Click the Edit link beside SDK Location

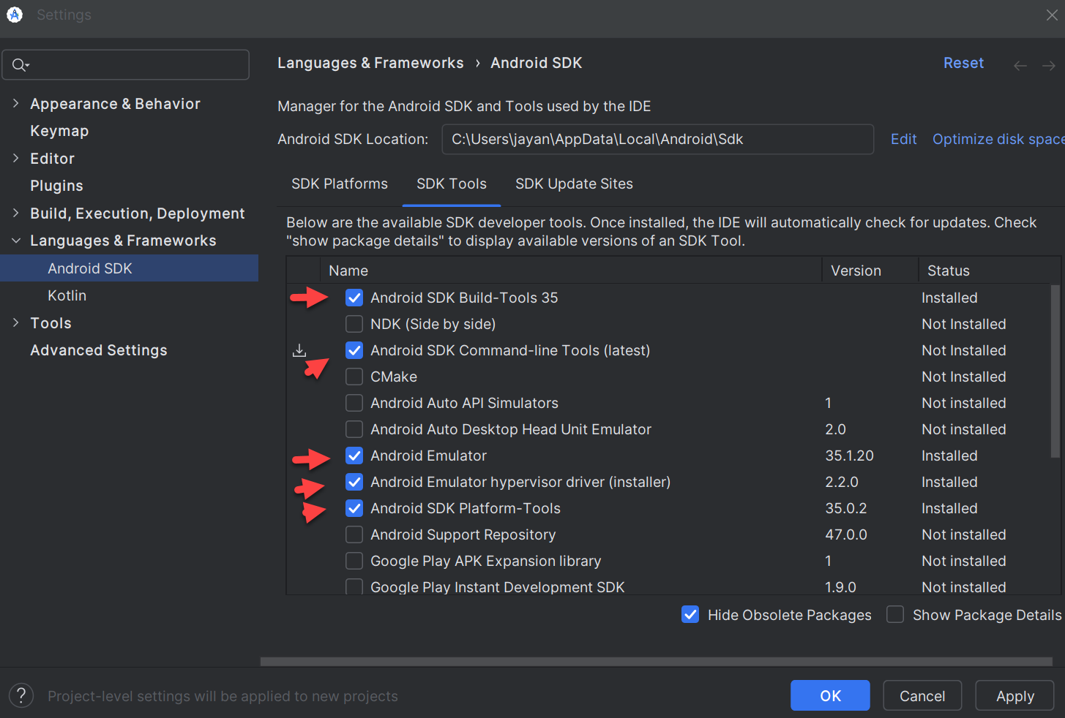coord(903,139)
